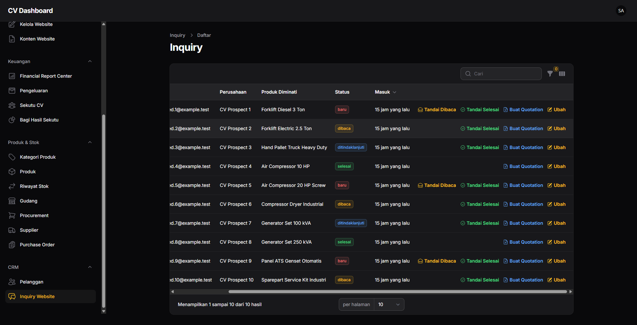Screen dimensions: 637x325
Task: Open Financial Report Center from sidebar
Action: pos(46,76)
